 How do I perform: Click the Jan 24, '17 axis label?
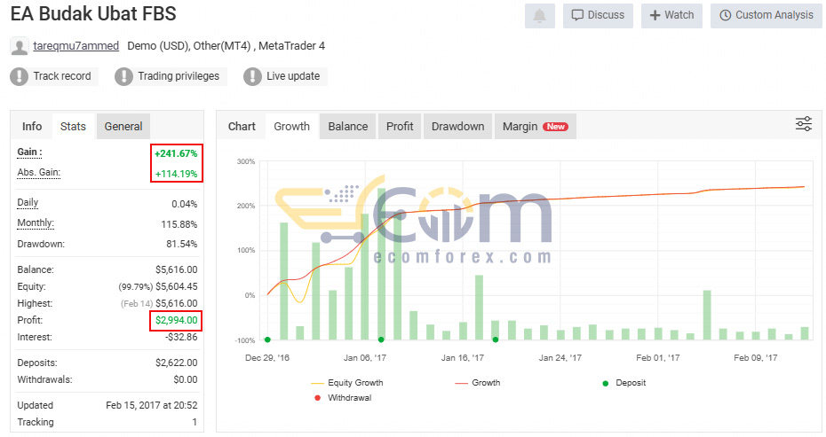[x=560, y=358]
